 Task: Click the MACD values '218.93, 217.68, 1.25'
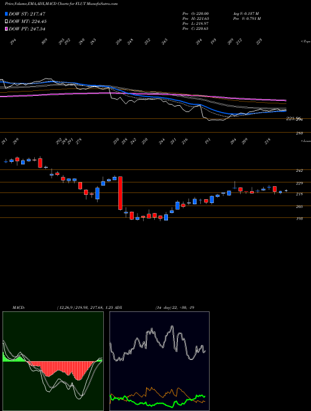[x=95, y=308]
